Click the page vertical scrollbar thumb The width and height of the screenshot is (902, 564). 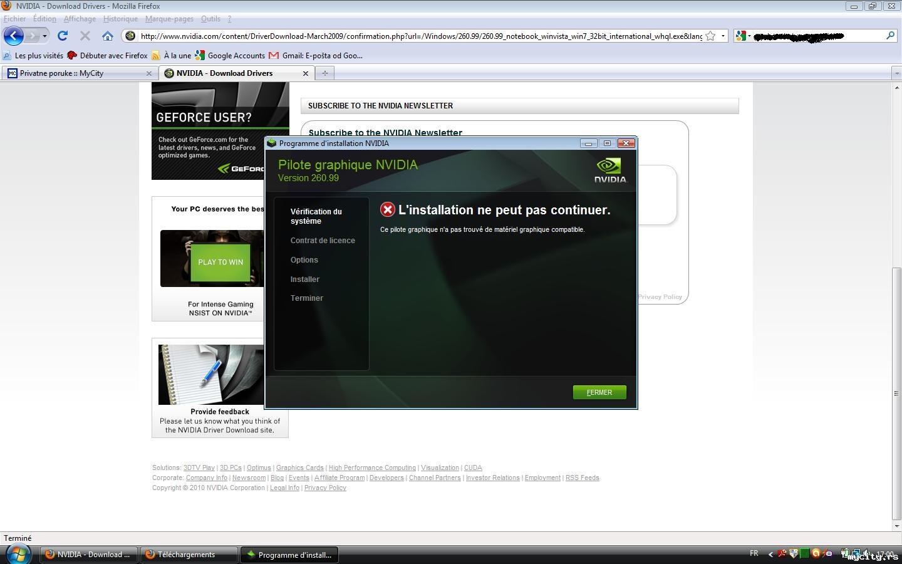coord(896,394)
